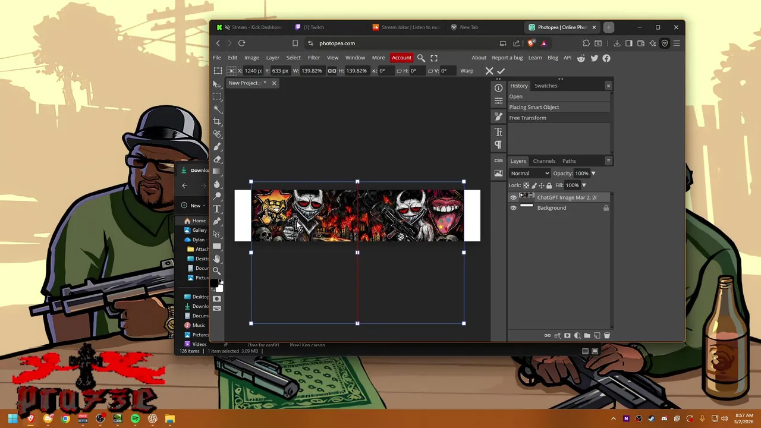Image resolution: width=761 pixels, height=428 pixels.
Task: Select the Blur droplet tool
Action: (x=217, y=184)
